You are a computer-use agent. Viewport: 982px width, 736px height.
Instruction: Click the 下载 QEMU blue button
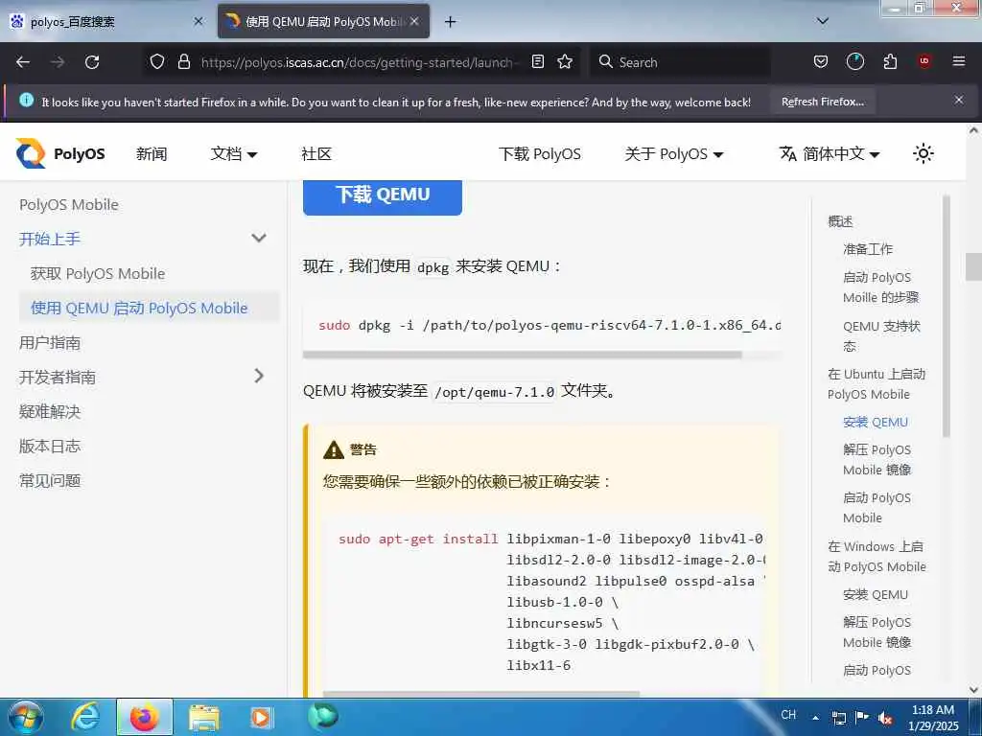pyautogui.click(x=383, y=195)
